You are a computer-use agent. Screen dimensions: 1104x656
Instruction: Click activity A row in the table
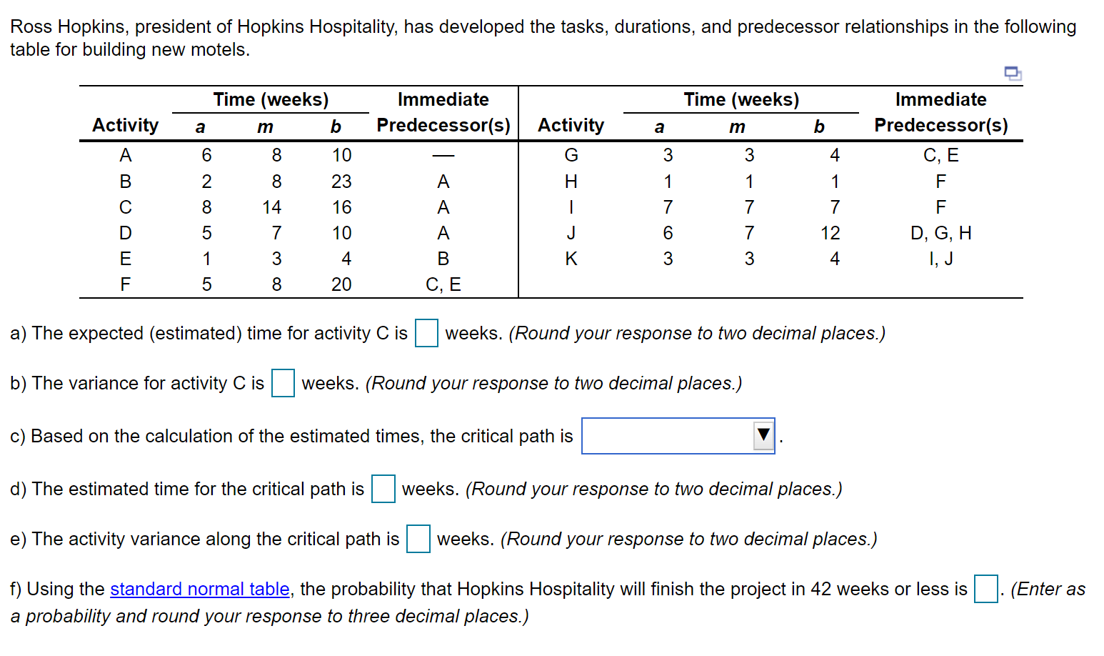pos(126,155)
